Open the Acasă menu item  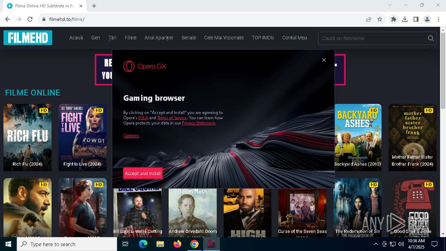pyautogui.click(x=76, y=38)
